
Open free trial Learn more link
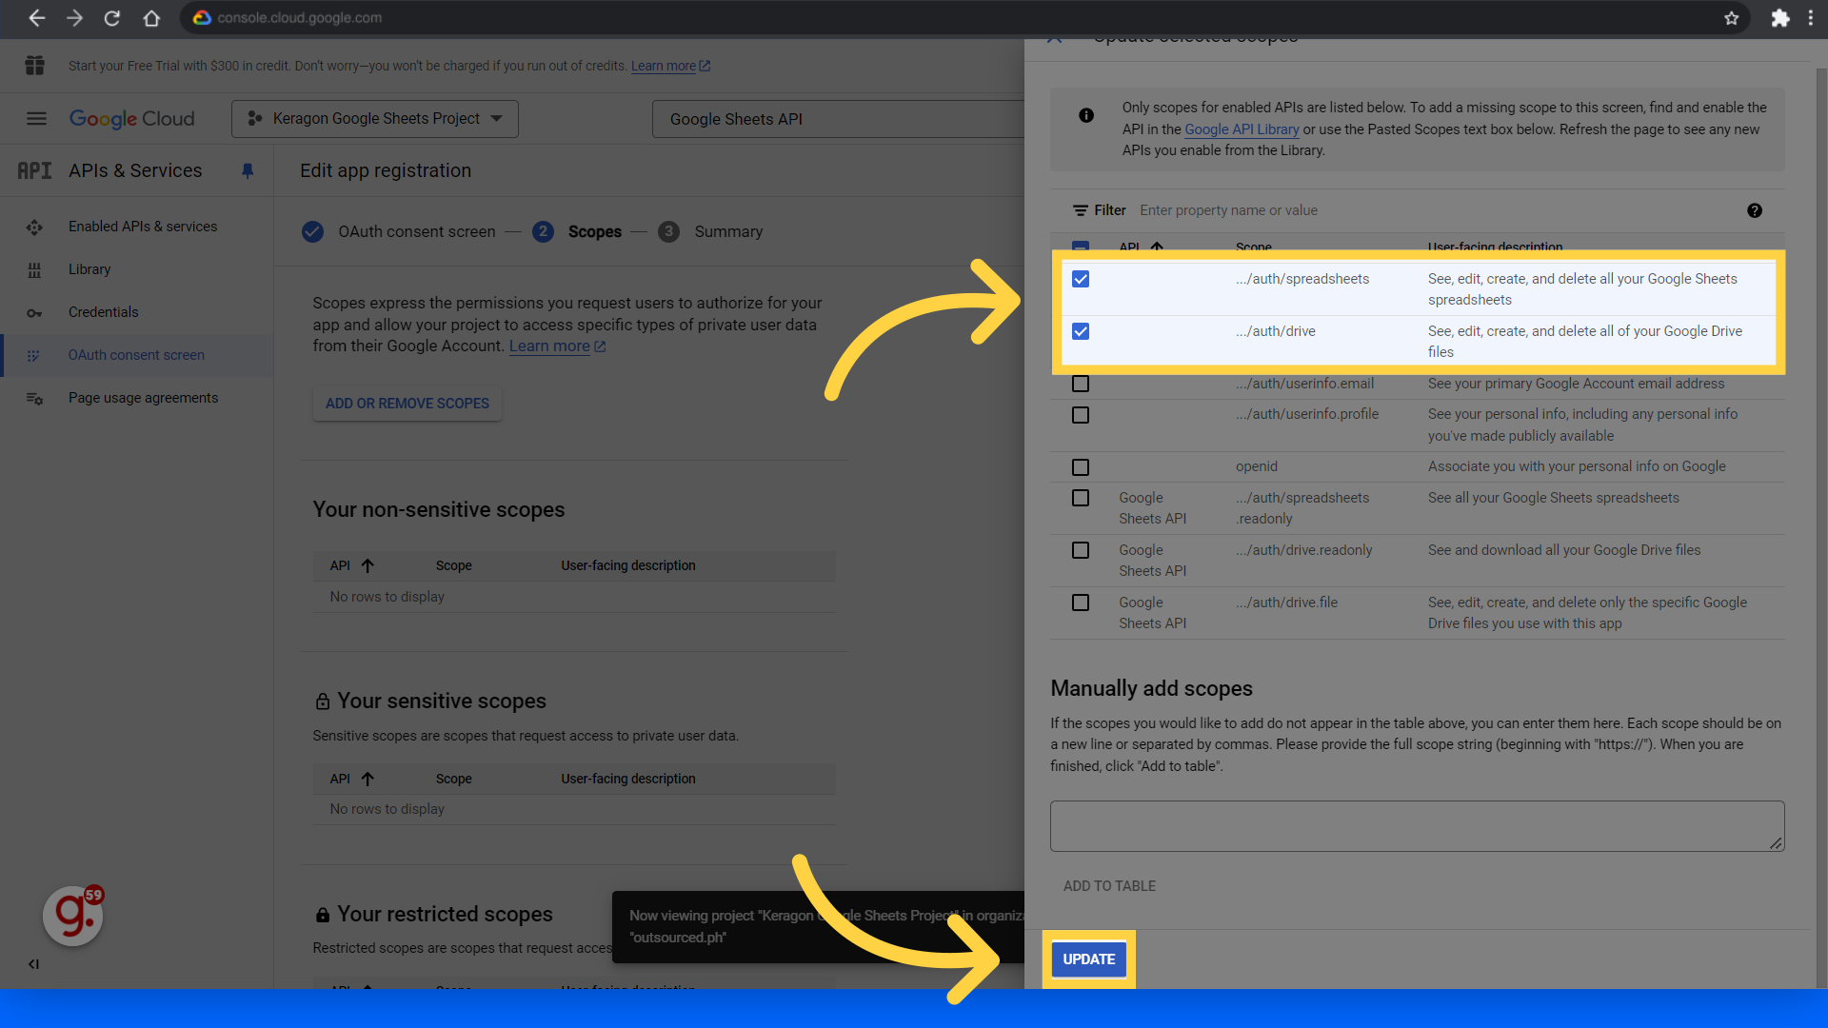click(x=670, y=66)
